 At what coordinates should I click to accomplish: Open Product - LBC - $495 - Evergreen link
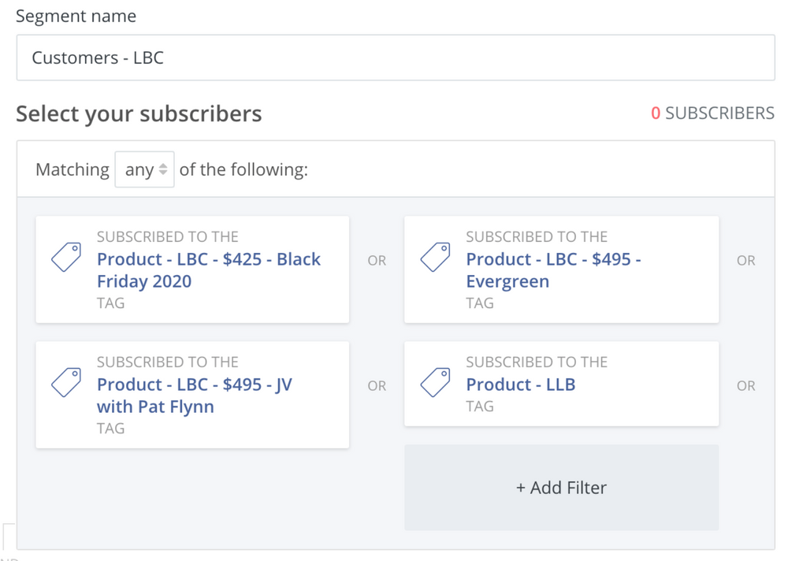[553, 270]
